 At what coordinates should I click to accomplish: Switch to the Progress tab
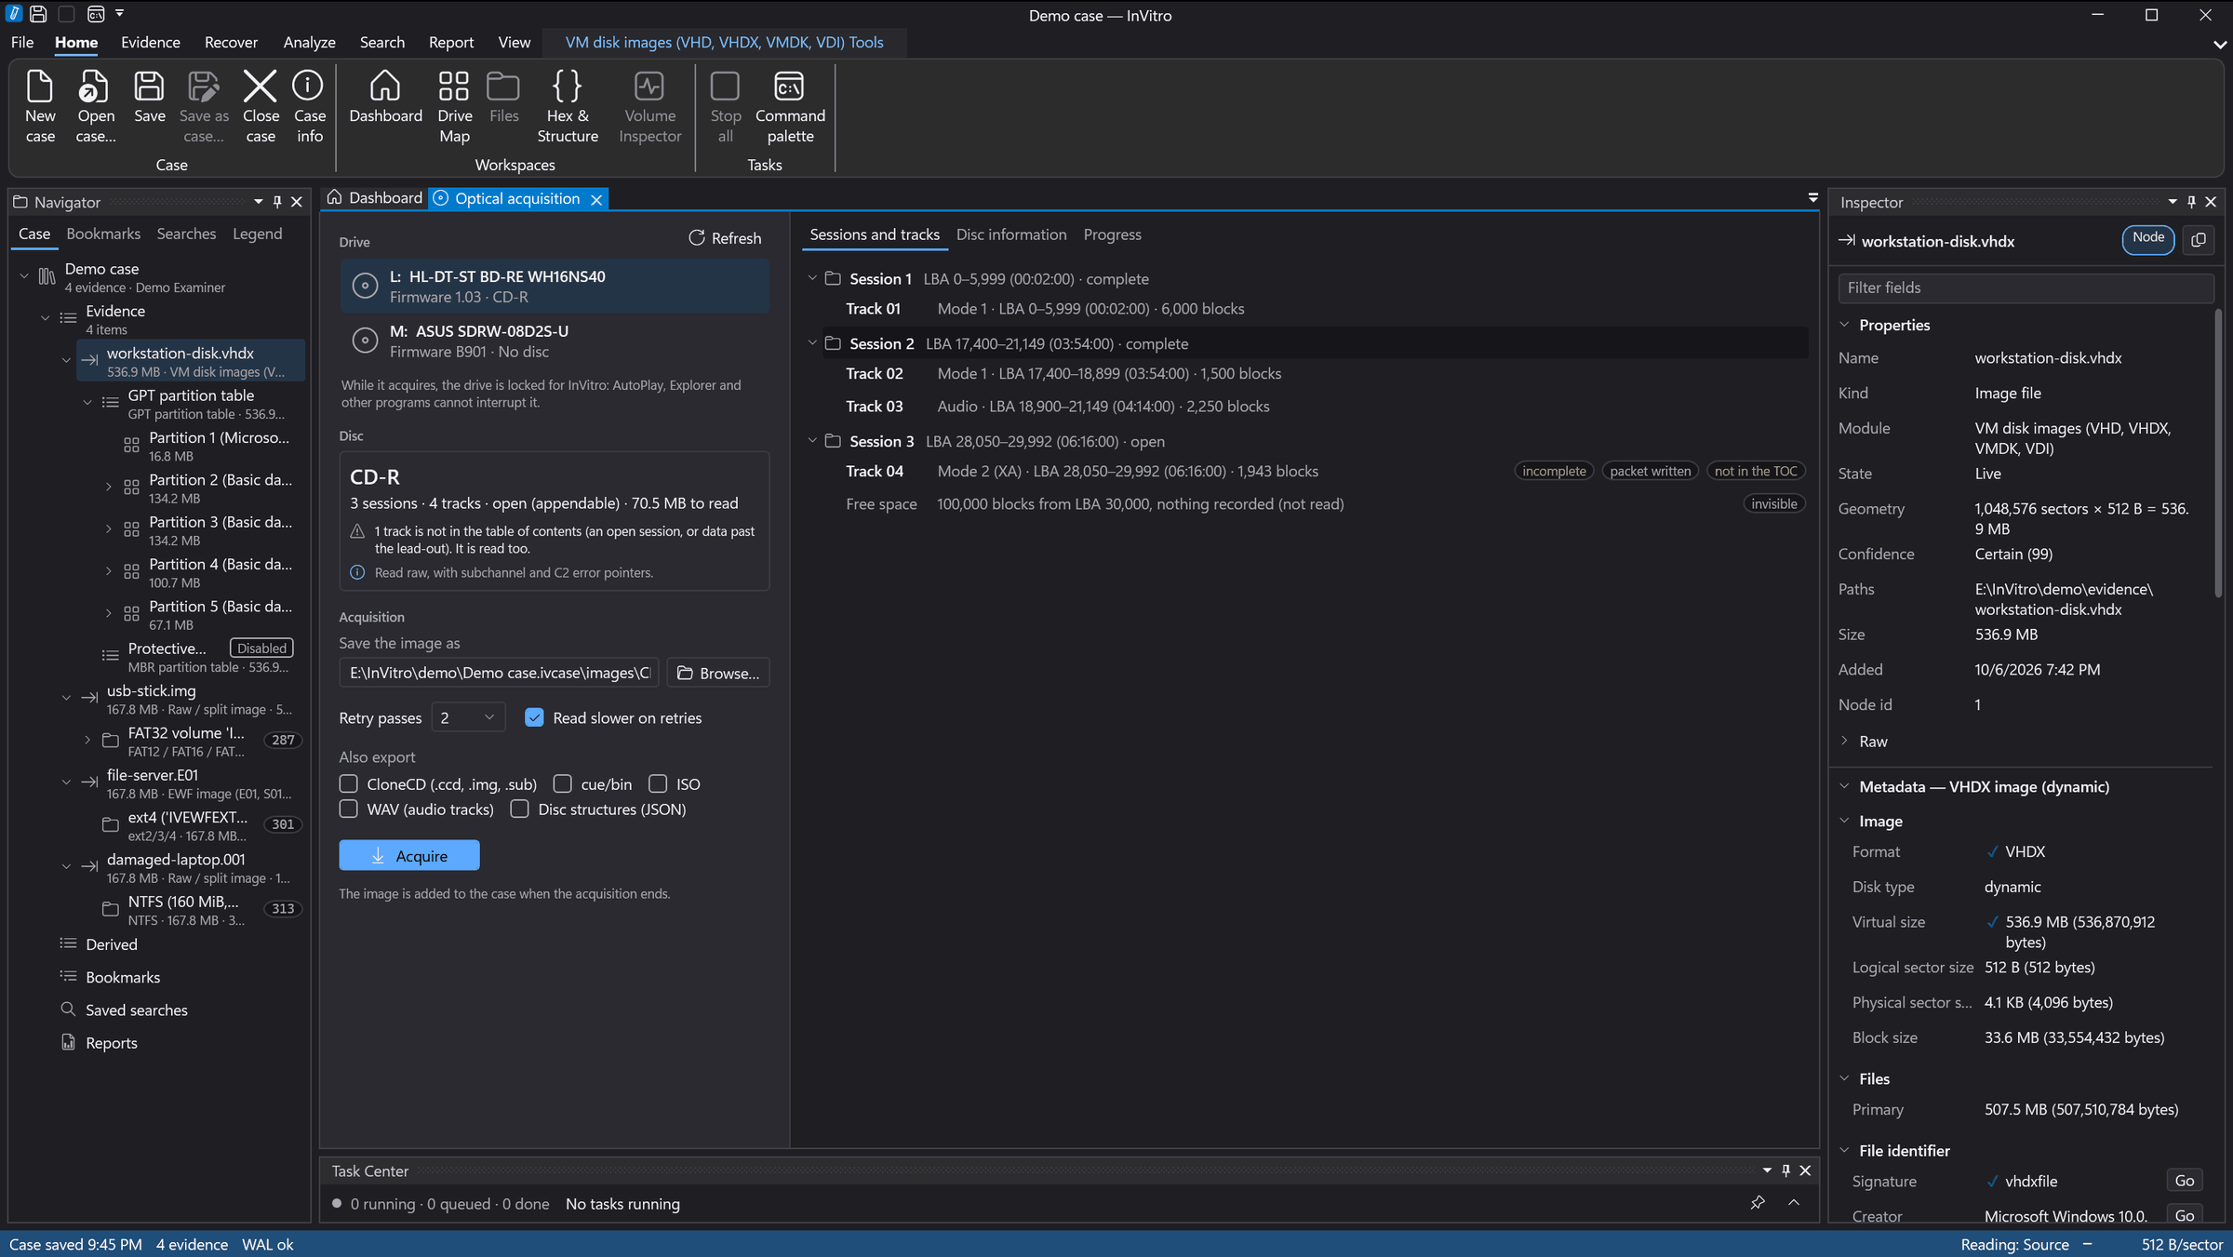(1112, 234)
